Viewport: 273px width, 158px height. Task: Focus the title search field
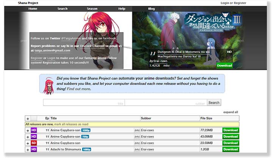click(x=84, y=103)
